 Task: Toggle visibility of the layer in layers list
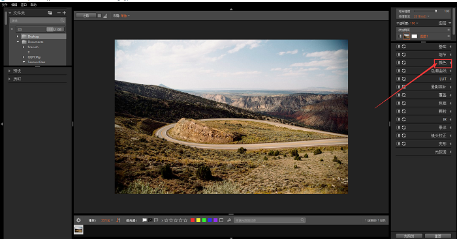tap(400, 36)
